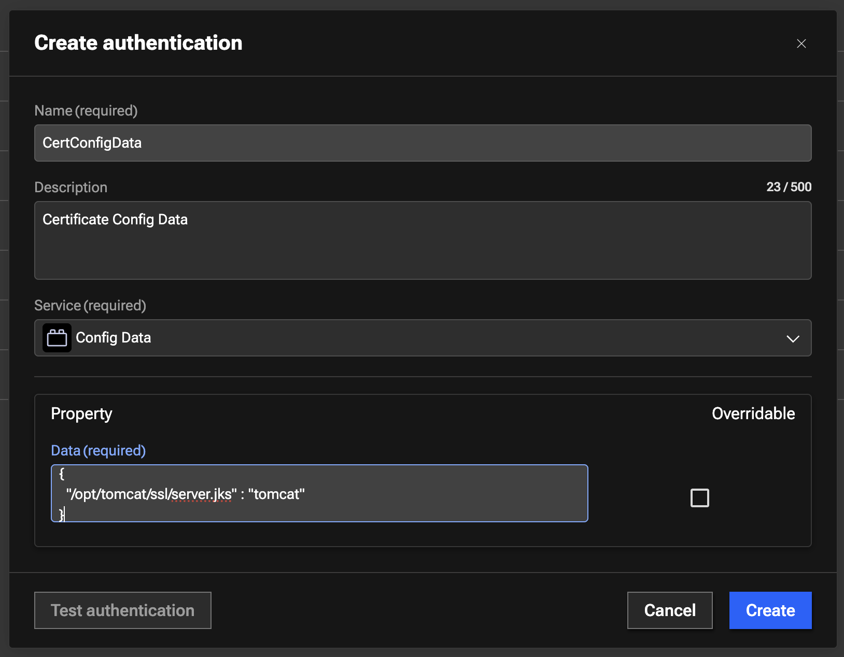This screenshot has height=657, width=844.
Task: Click the Config Data service icon
Action: coord(57,338)
